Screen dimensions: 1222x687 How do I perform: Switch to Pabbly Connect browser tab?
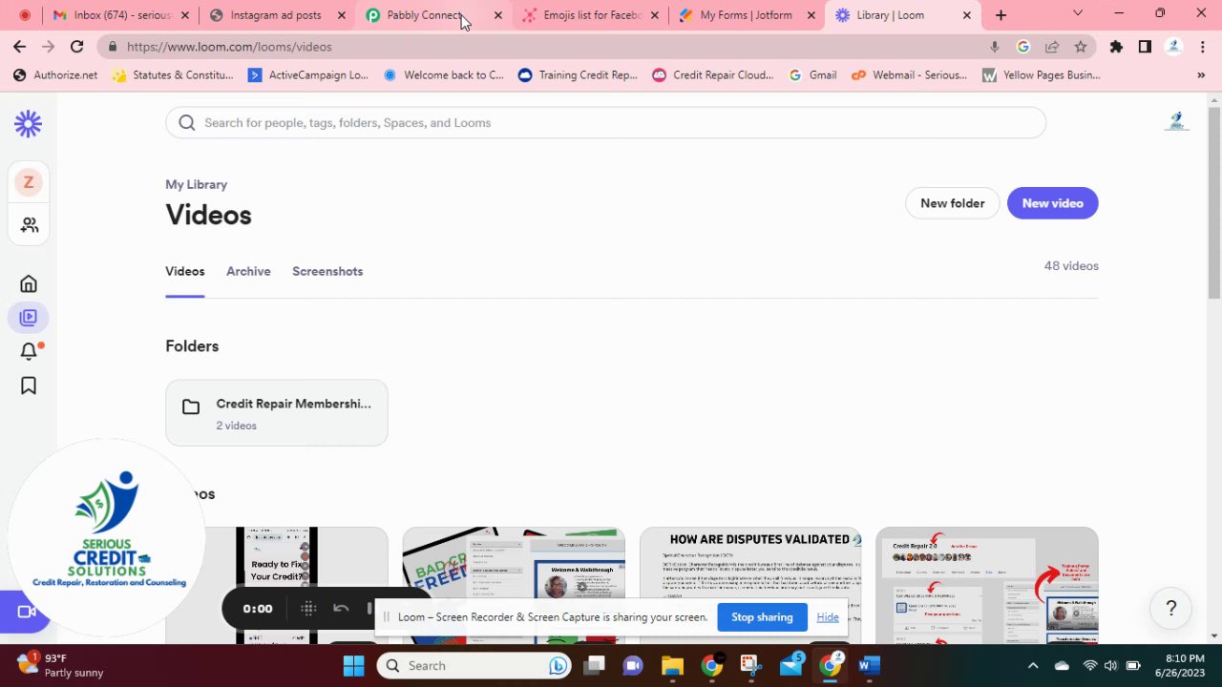point(424,15)
